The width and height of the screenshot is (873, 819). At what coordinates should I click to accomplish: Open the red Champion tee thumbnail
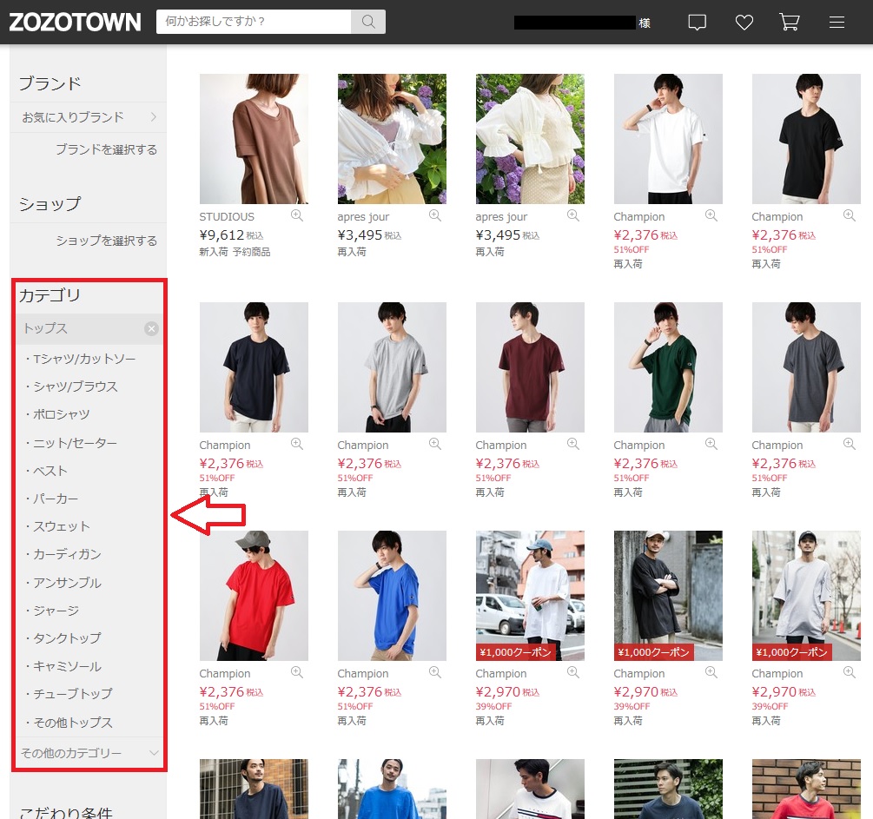[254, 595]
